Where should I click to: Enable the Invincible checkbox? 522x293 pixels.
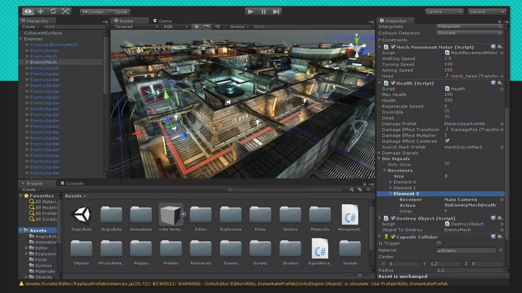click(447, 112)
